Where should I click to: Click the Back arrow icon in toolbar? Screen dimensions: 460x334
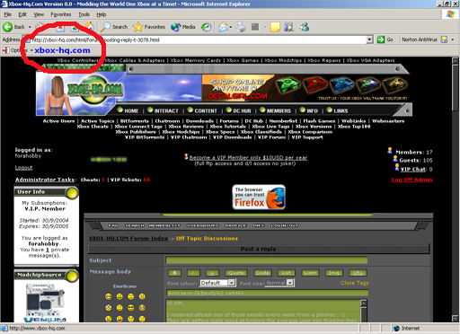pyautogui.click(x=8, y=27)
